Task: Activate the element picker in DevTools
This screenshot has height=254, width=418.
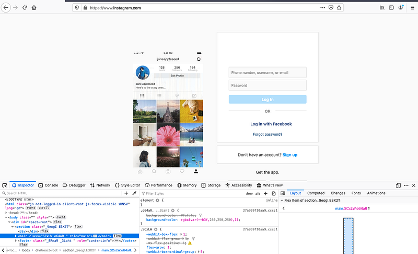Action: [x=5, y=185]
